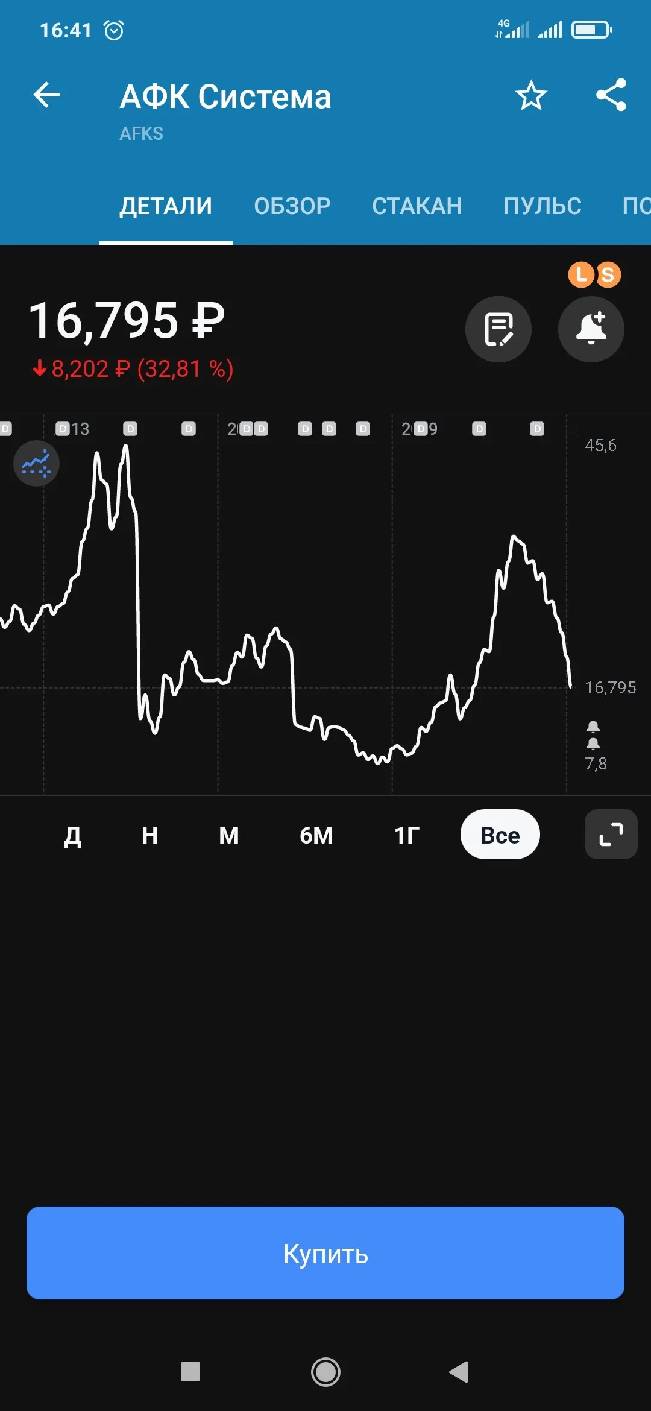This screenshot has height=1411, width=651.
Task: Tap the red price change 8,202 ₽ (32,81 %)
Action: tap(133, 369)
